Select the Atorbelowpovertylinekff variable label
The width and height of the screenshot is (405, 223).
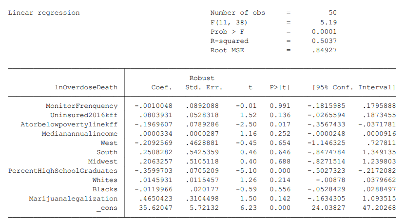(x=69, y=124)
